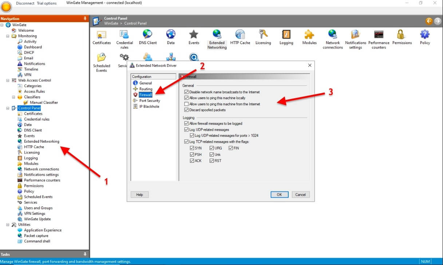Open Trial options in top bar

pos(47,3)
